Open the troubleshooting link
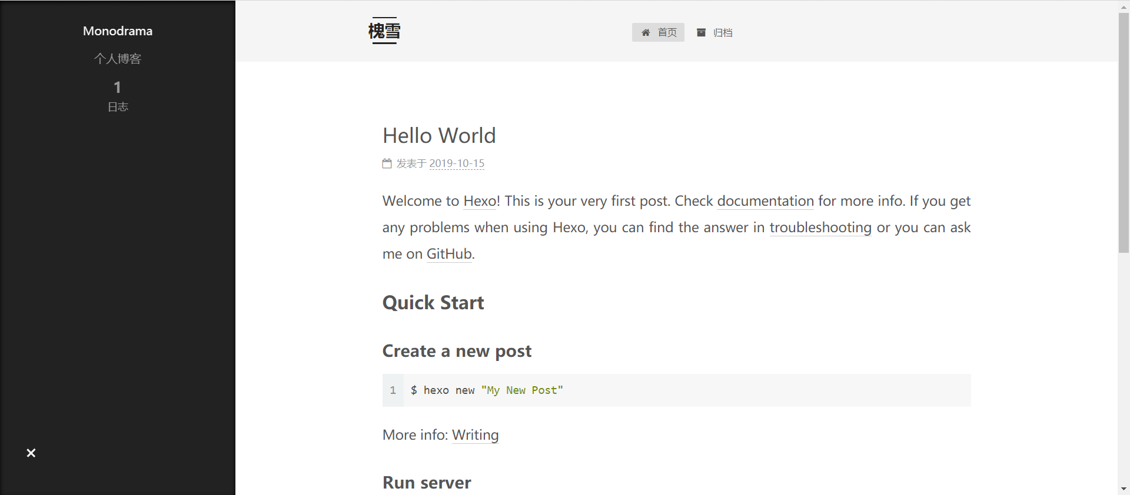 (x=820, y=228)
